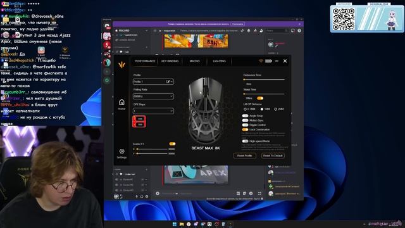Screen dimensions: 405x228
Task: Toggle Motion Sync
Action: (245, 120)
